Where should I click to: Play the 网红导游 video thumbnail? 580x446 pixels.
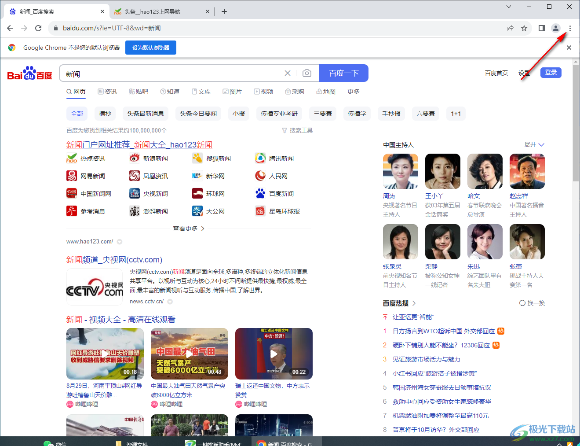tap(105, 354)
